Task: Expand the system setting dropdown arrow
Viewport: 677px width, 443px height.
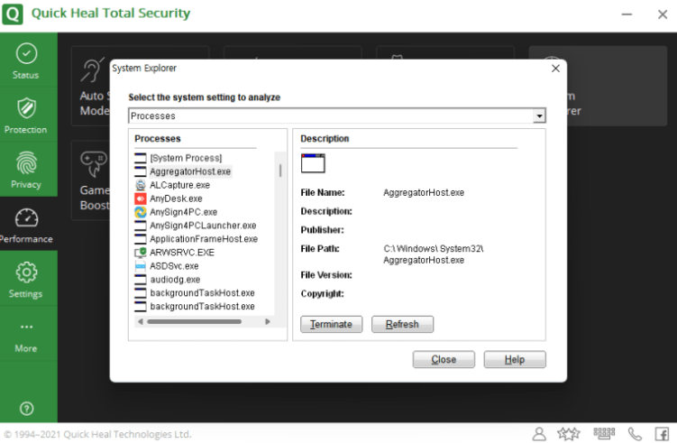Action: click(x=539, y=116)
